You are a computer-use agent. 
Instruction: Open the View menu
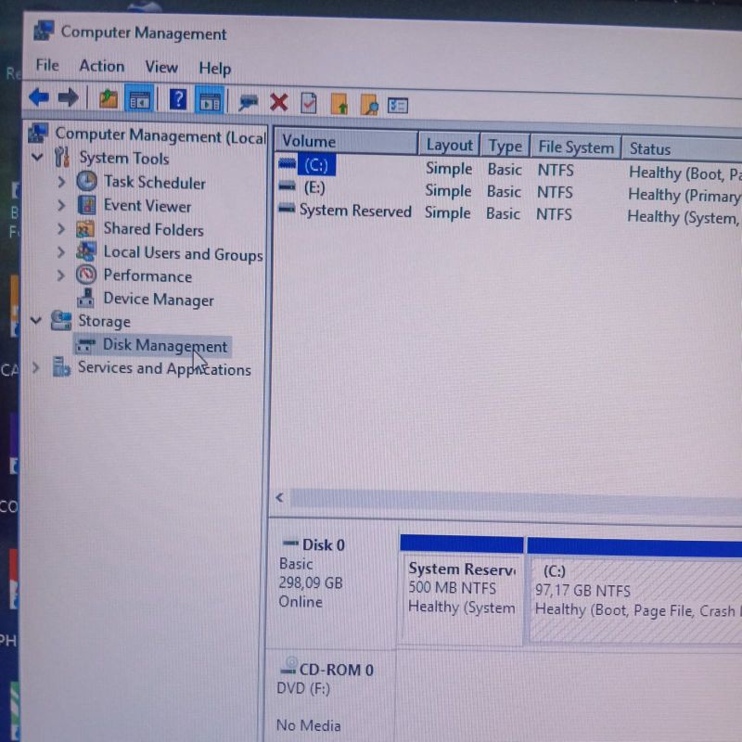click(x=160, y=67)
